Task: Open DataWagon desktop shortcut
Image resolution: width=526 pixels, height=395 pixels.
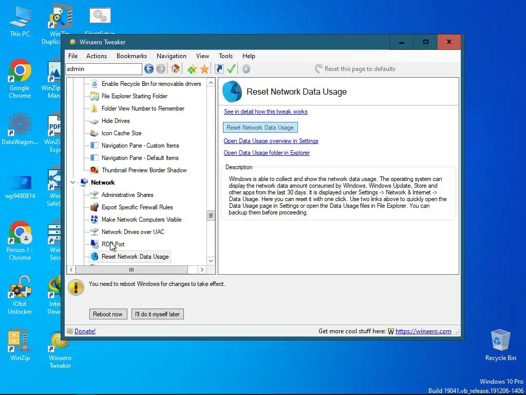Action: (20, 129)
